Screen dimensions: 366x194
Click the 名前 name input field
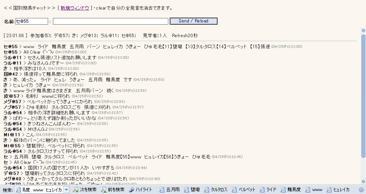click(32, 21)
